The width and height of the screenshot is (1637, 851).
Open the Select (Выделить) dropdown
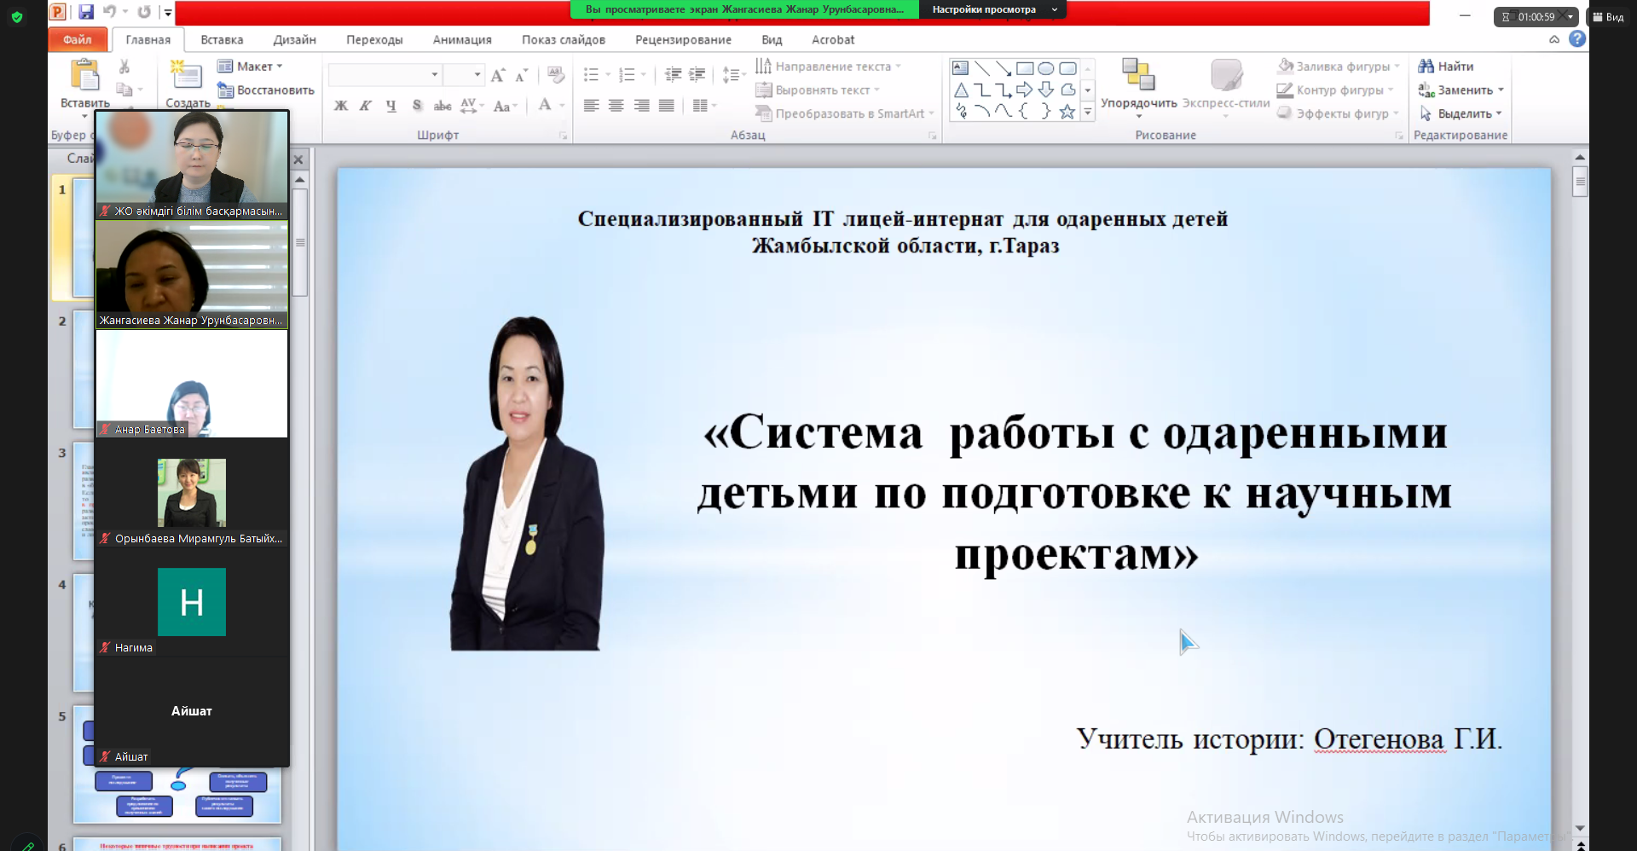(1461, 113)
